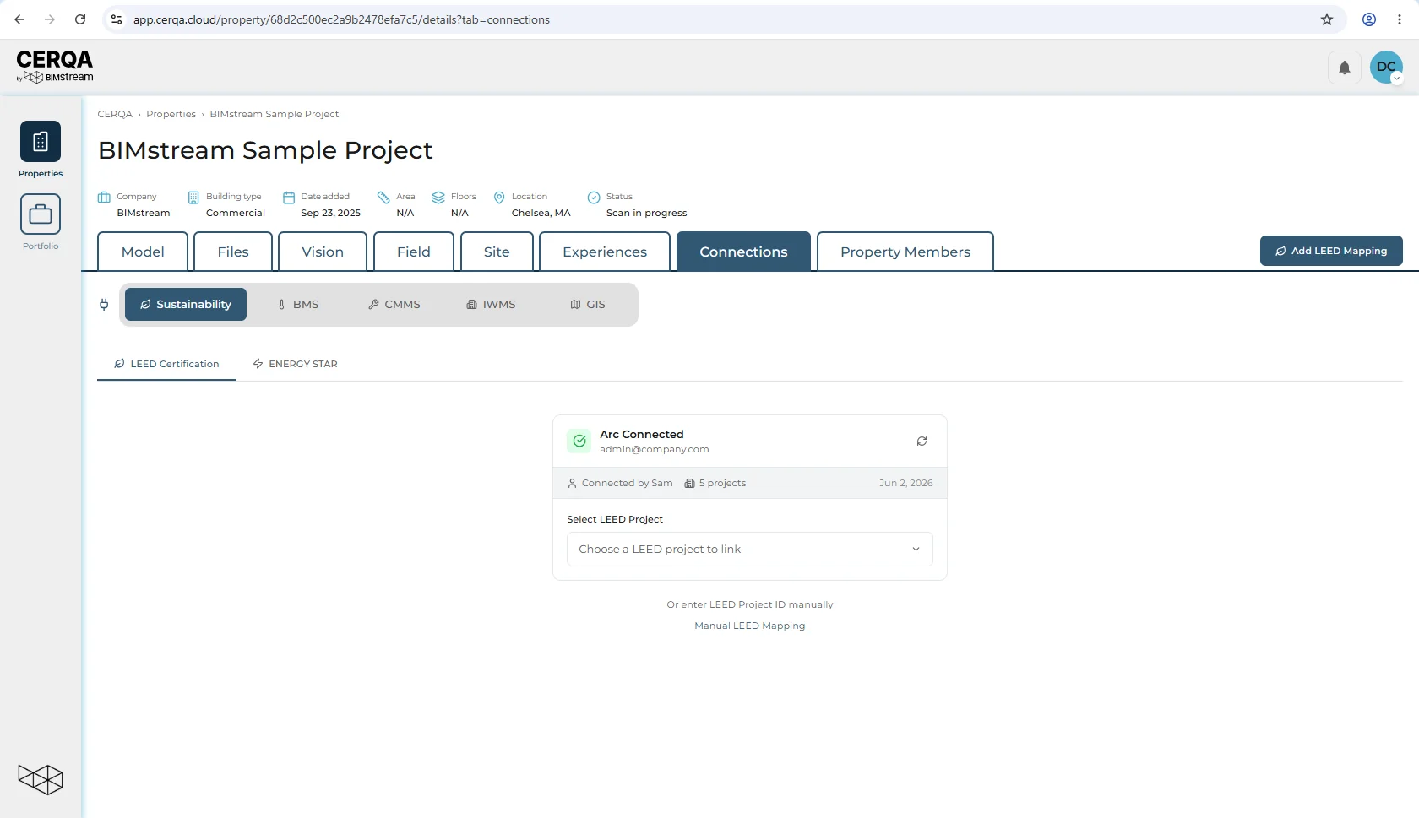Click the Date added calendar icon
Image resolution: width=1419 pixels, height=818 pixels.
coord(289,198)
